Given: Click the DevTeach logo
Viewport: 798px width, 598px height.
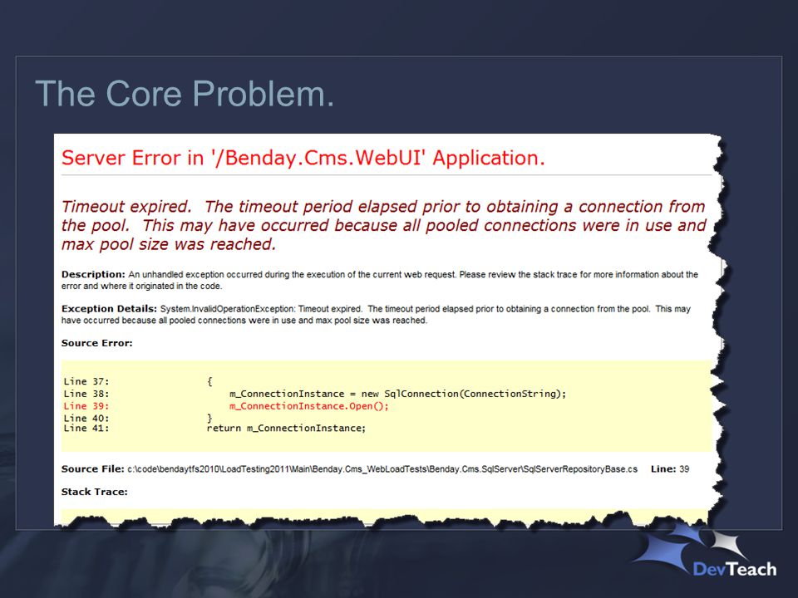Looking at the screenshot, I should tap(706, 551).
